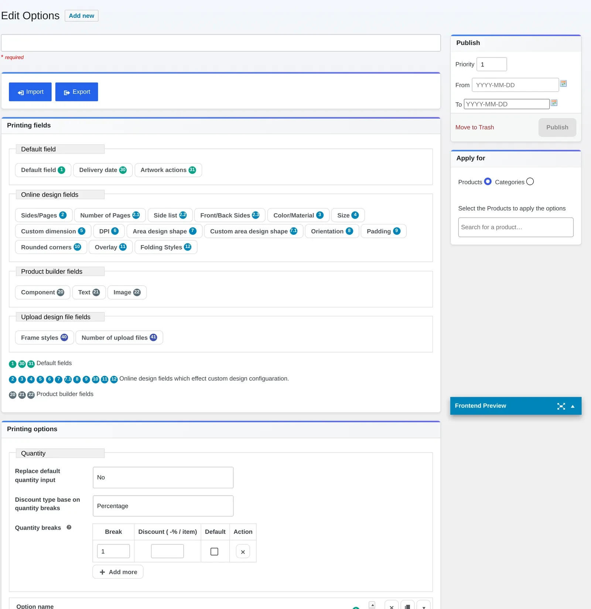The height and width of the screenshot is (609, 591).
Task: Click the Add new button
Action: pos(82,16)
